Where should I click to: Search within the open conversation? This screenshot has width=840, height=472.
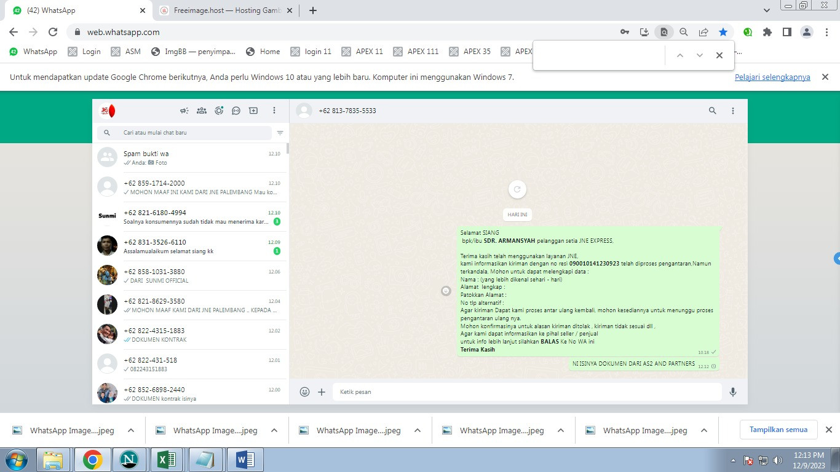[712, 111]
